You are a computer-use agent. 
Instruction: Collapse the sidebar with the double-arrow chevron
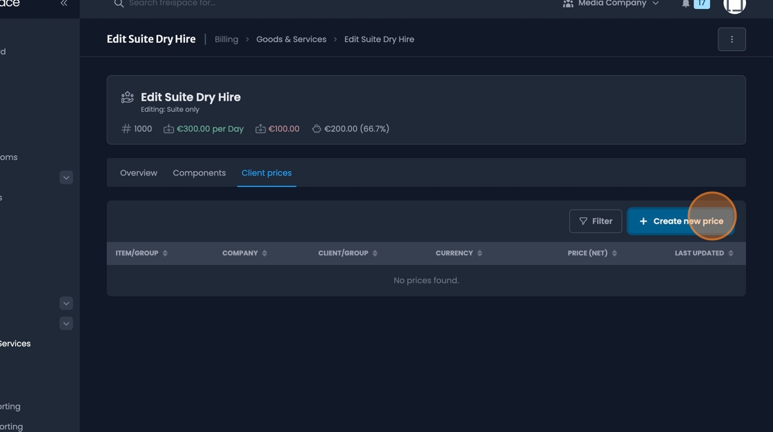63,3
